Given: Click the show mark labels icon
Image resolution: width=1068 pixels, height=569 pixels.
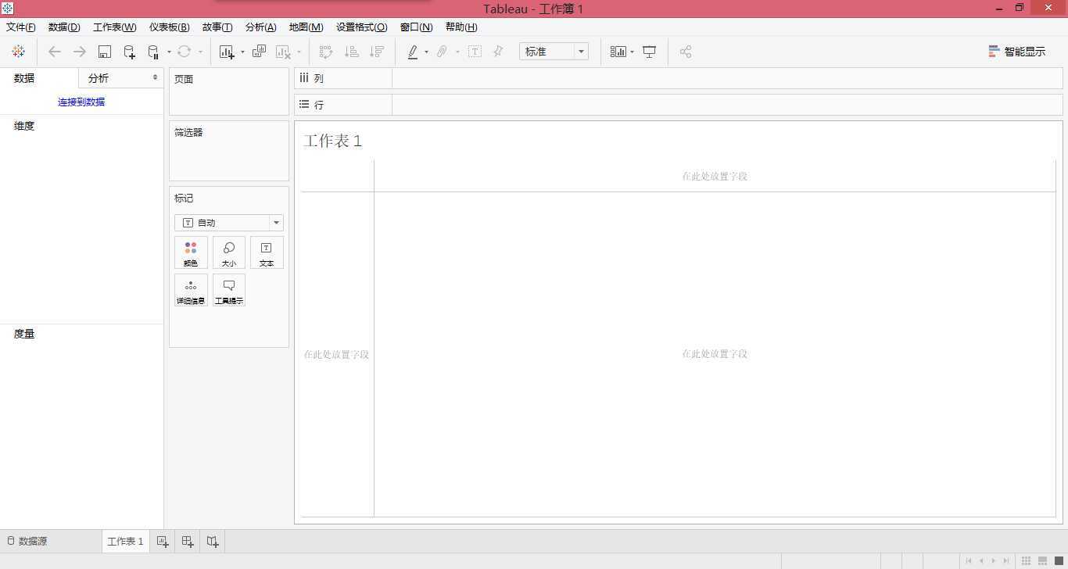Looking at the screenshot, I should click(475, 52).
